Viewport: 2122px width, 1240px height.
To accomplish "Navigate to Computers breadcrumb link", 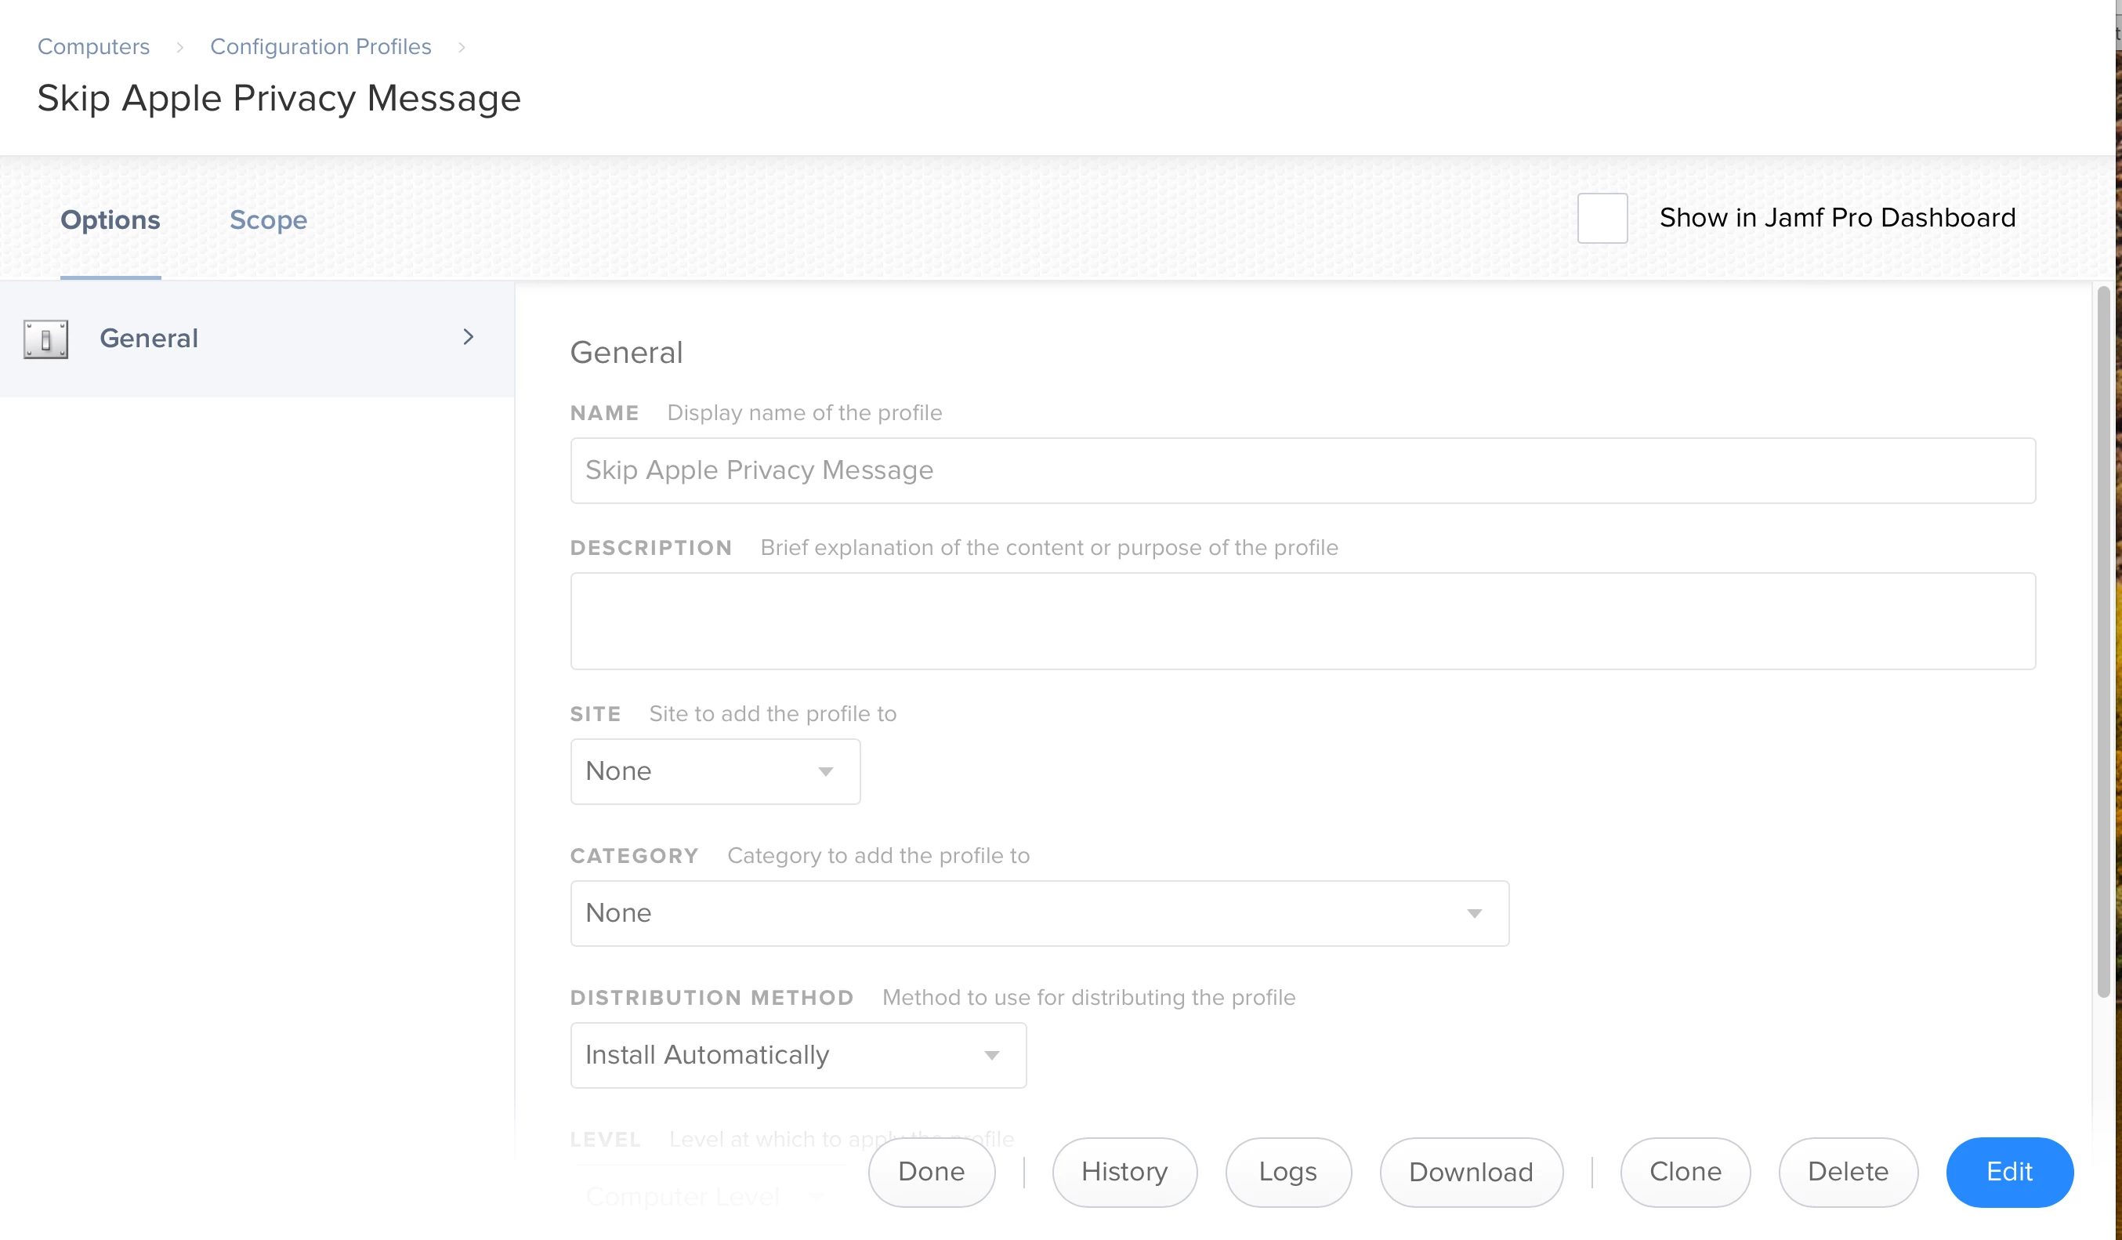I will tap(93, 47).
